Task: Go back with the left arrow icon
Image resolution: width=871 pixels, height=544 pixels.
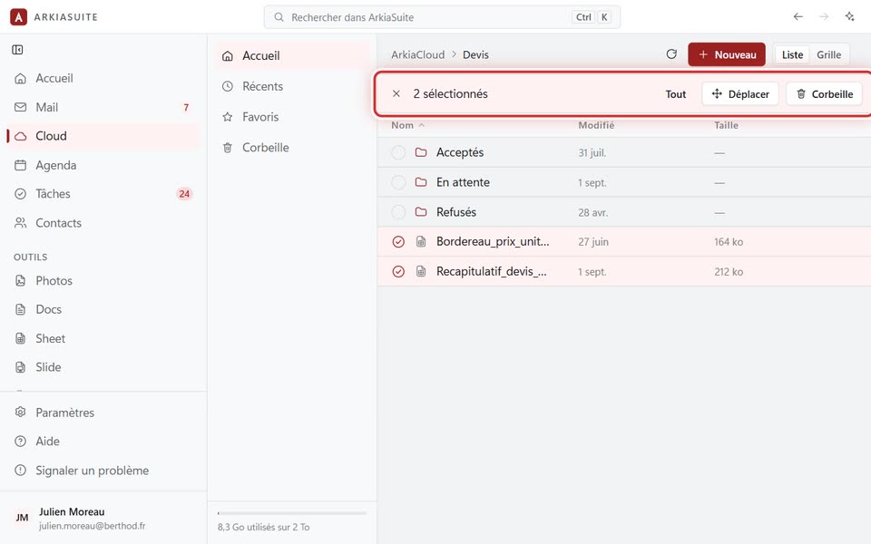Action: [x=798, y=16]
